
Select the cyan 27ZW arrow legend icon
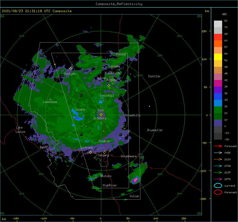[x=218, y=166]
